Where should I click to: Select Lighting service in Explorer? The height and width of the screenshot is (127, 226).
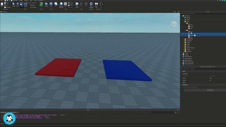tap(186, 55)
